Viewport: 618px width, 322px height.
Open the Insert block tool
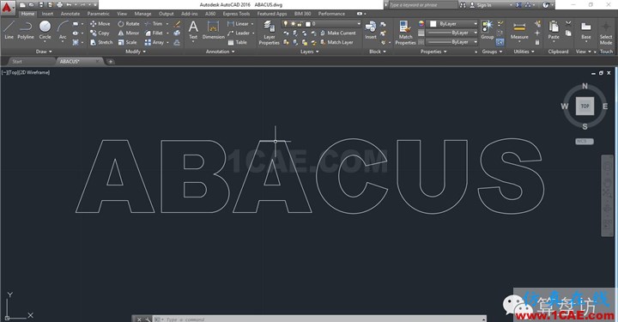pos(371,30)
